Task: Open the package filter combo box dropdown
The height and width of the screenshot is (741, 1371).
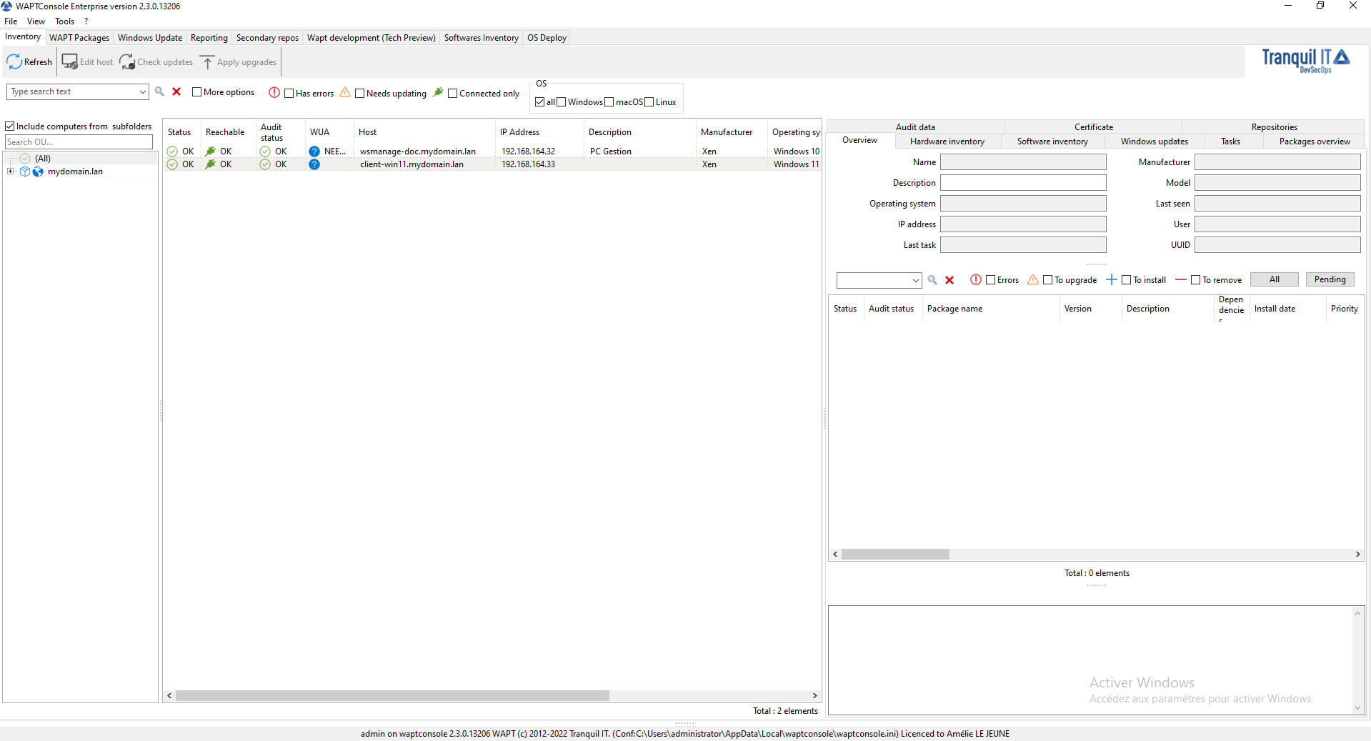Action: 915,280
